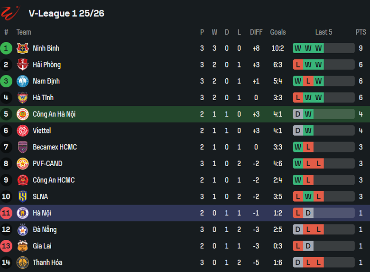Click the Hà Tĩnh club crest
Viewport: 370px width, 272px height.
click(23, 98)
